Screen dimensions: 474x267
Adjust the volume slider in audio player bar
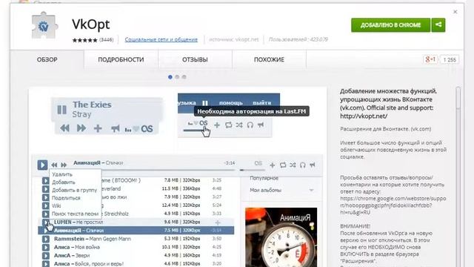pos(252,170)
